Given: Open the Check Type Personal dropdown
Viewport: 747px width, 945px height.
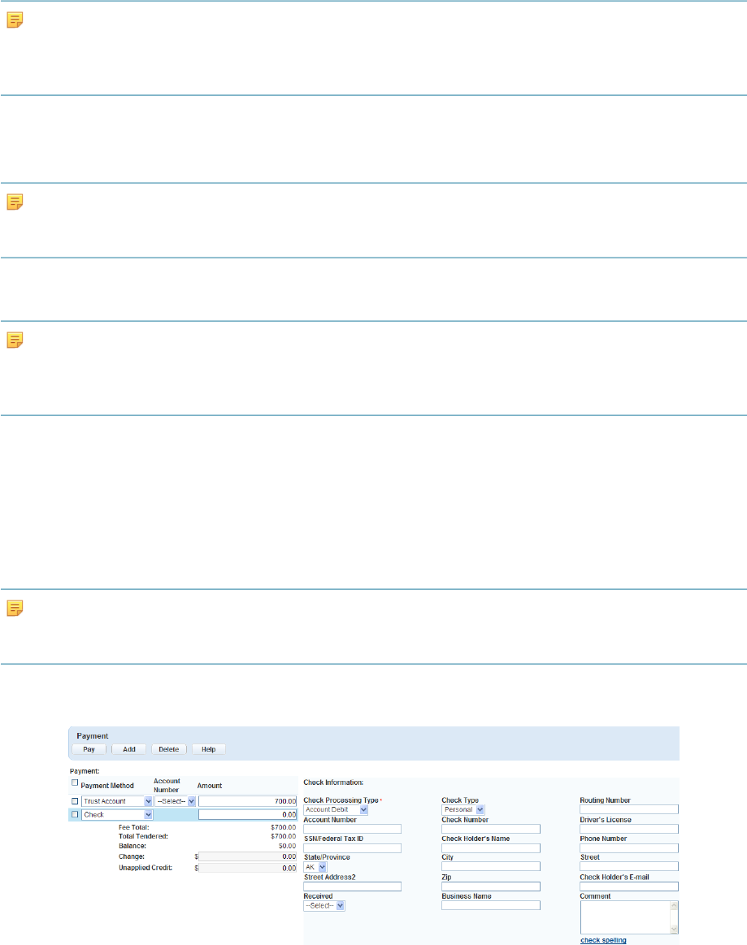Looking at the screenshot, I should [463, 809].
